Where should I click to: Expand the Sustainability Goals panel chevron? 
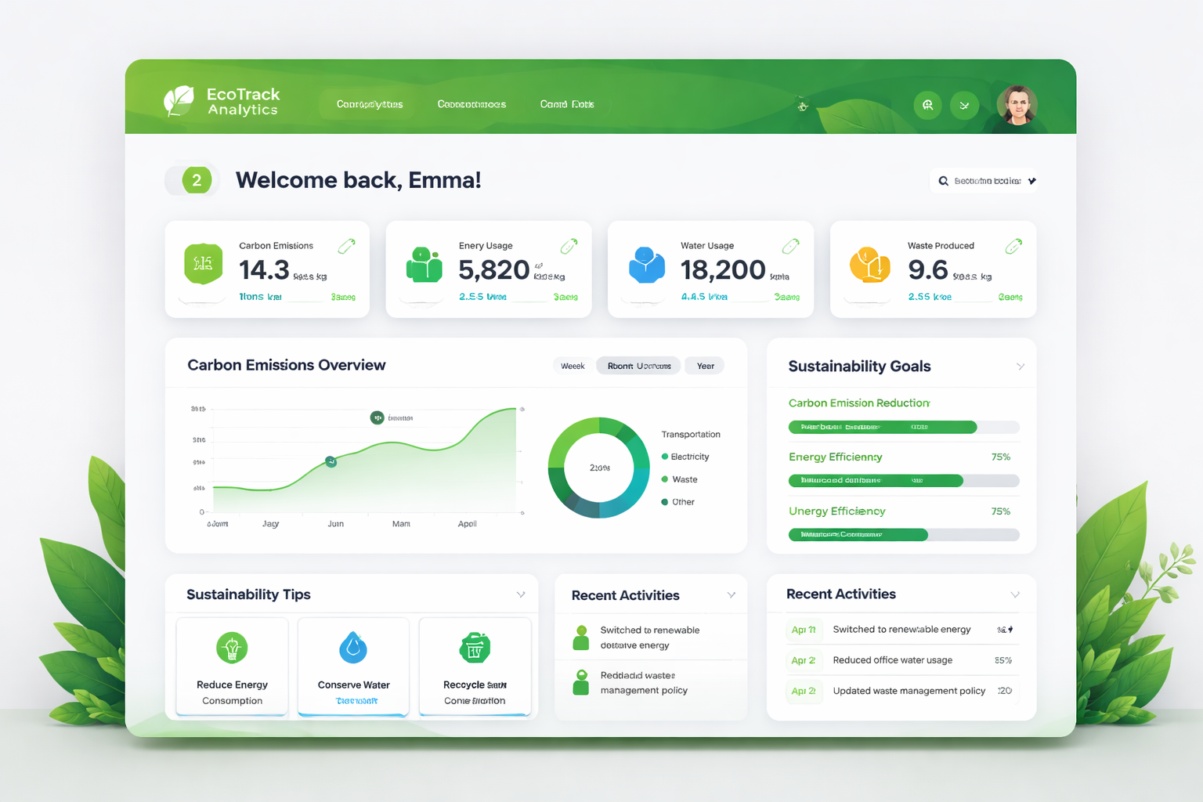(1021, 366)
